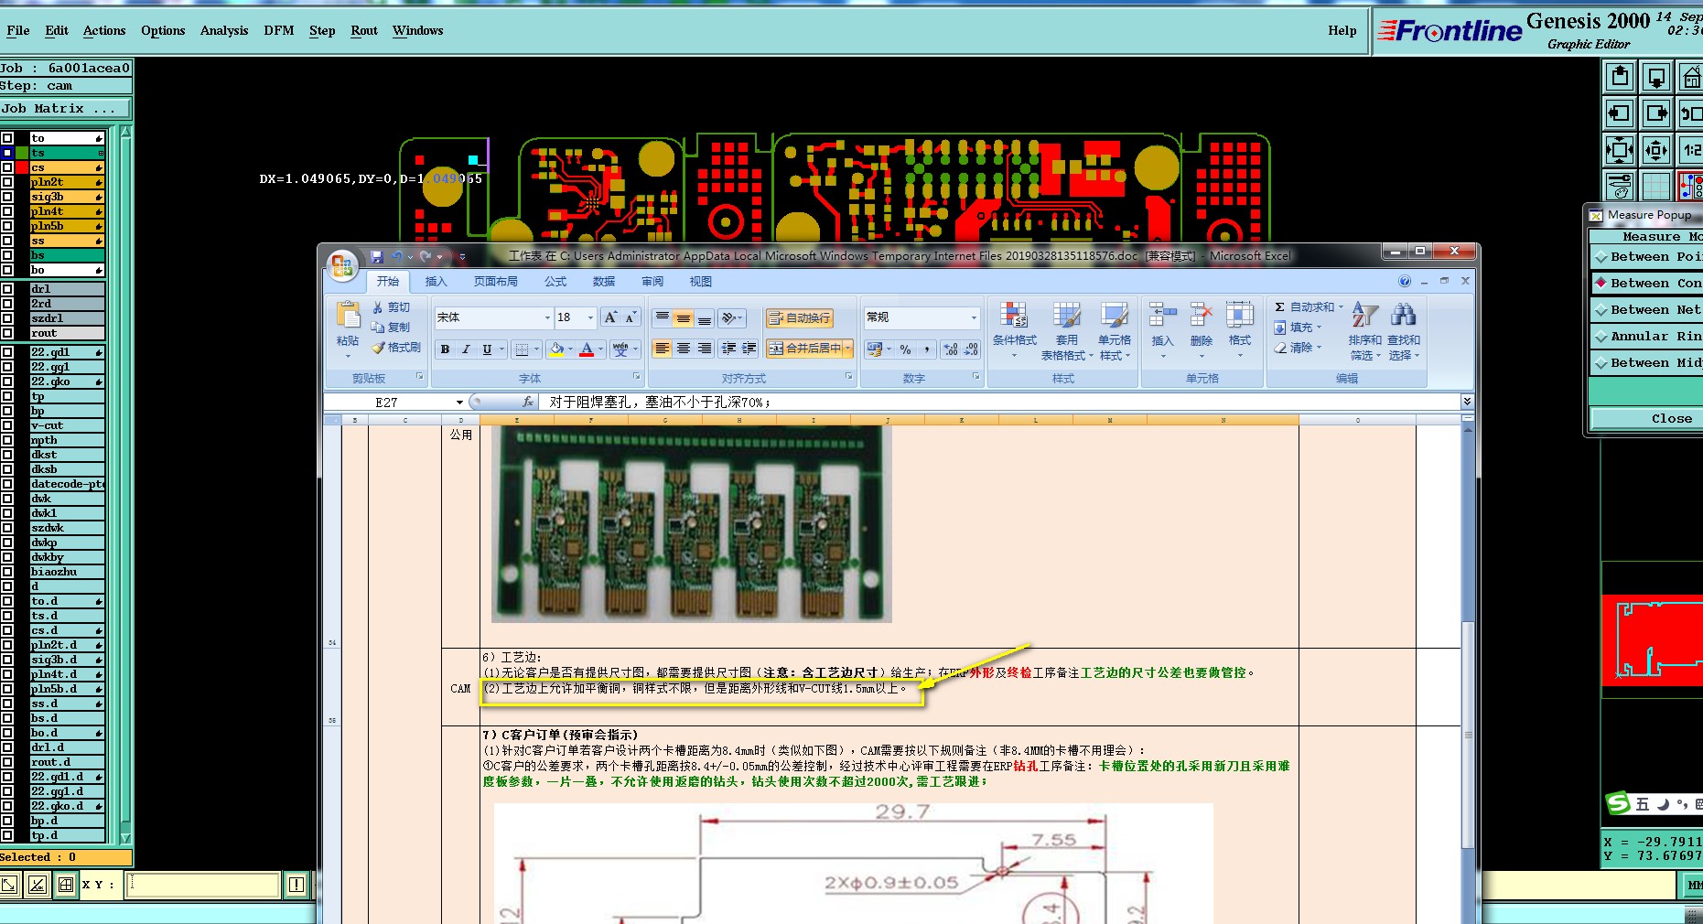Click the Job Matrix button

pos(65,109)
